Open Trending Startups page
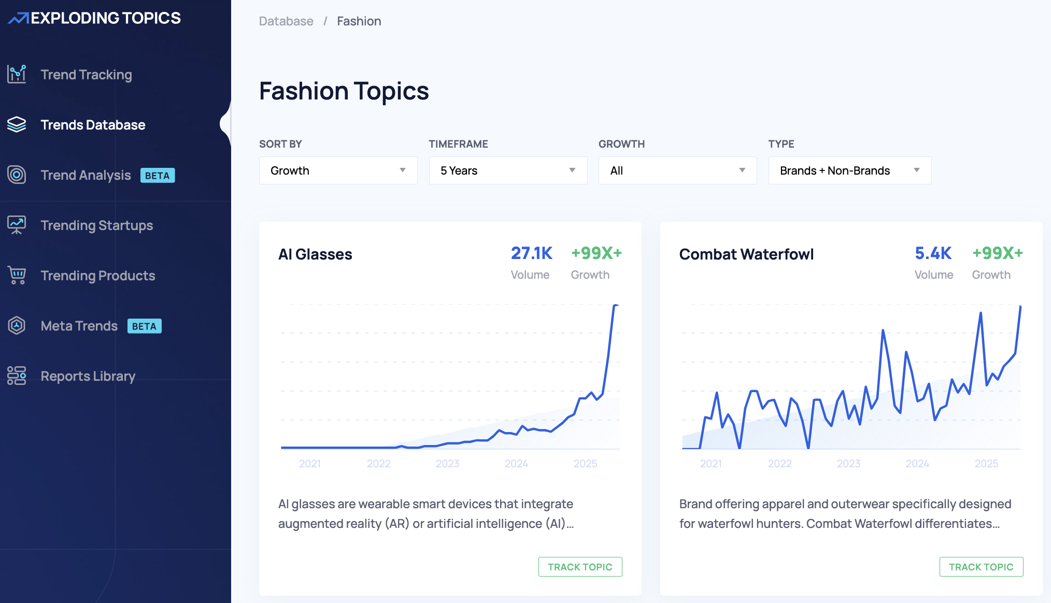This screenshot has width=1051, height=603. 96,225
